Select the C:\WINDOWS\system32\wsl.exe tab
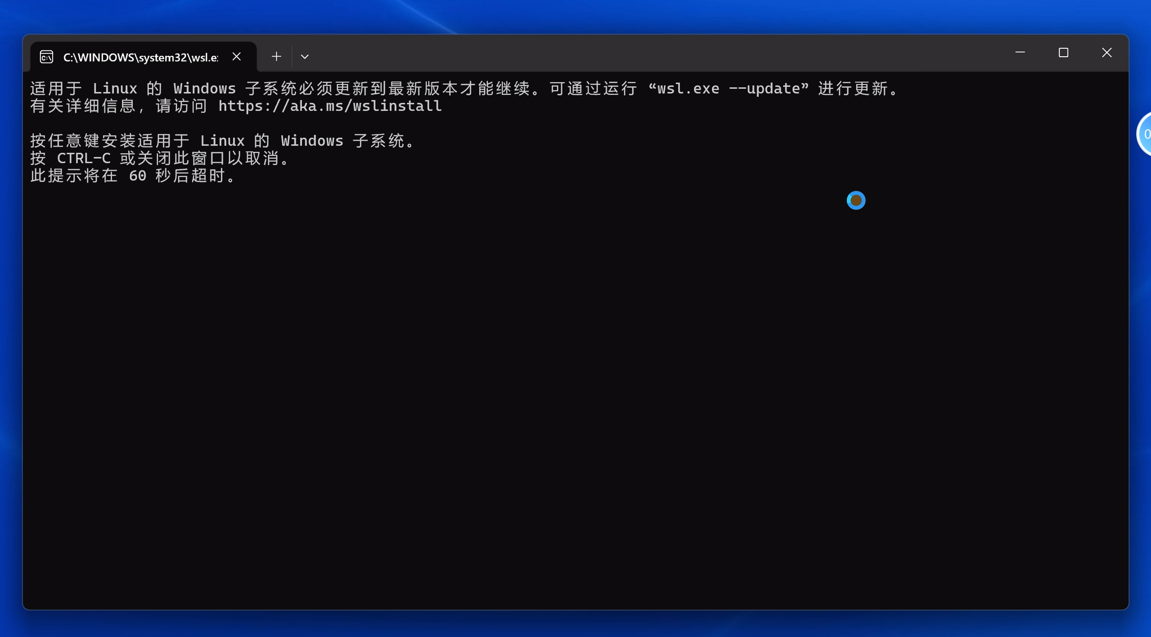 [x=141, y=57]
